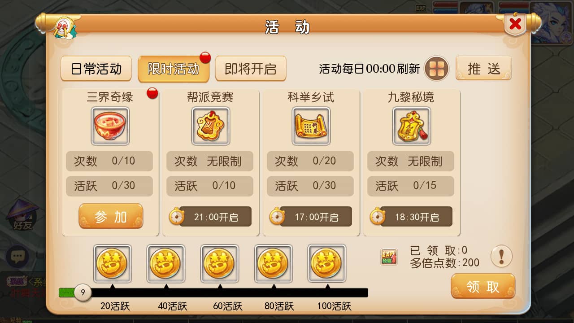Tap the 18:30开启 timer for 九黎秘境
The width and height of the screenshot is (574, 323).
pos(411,217)
